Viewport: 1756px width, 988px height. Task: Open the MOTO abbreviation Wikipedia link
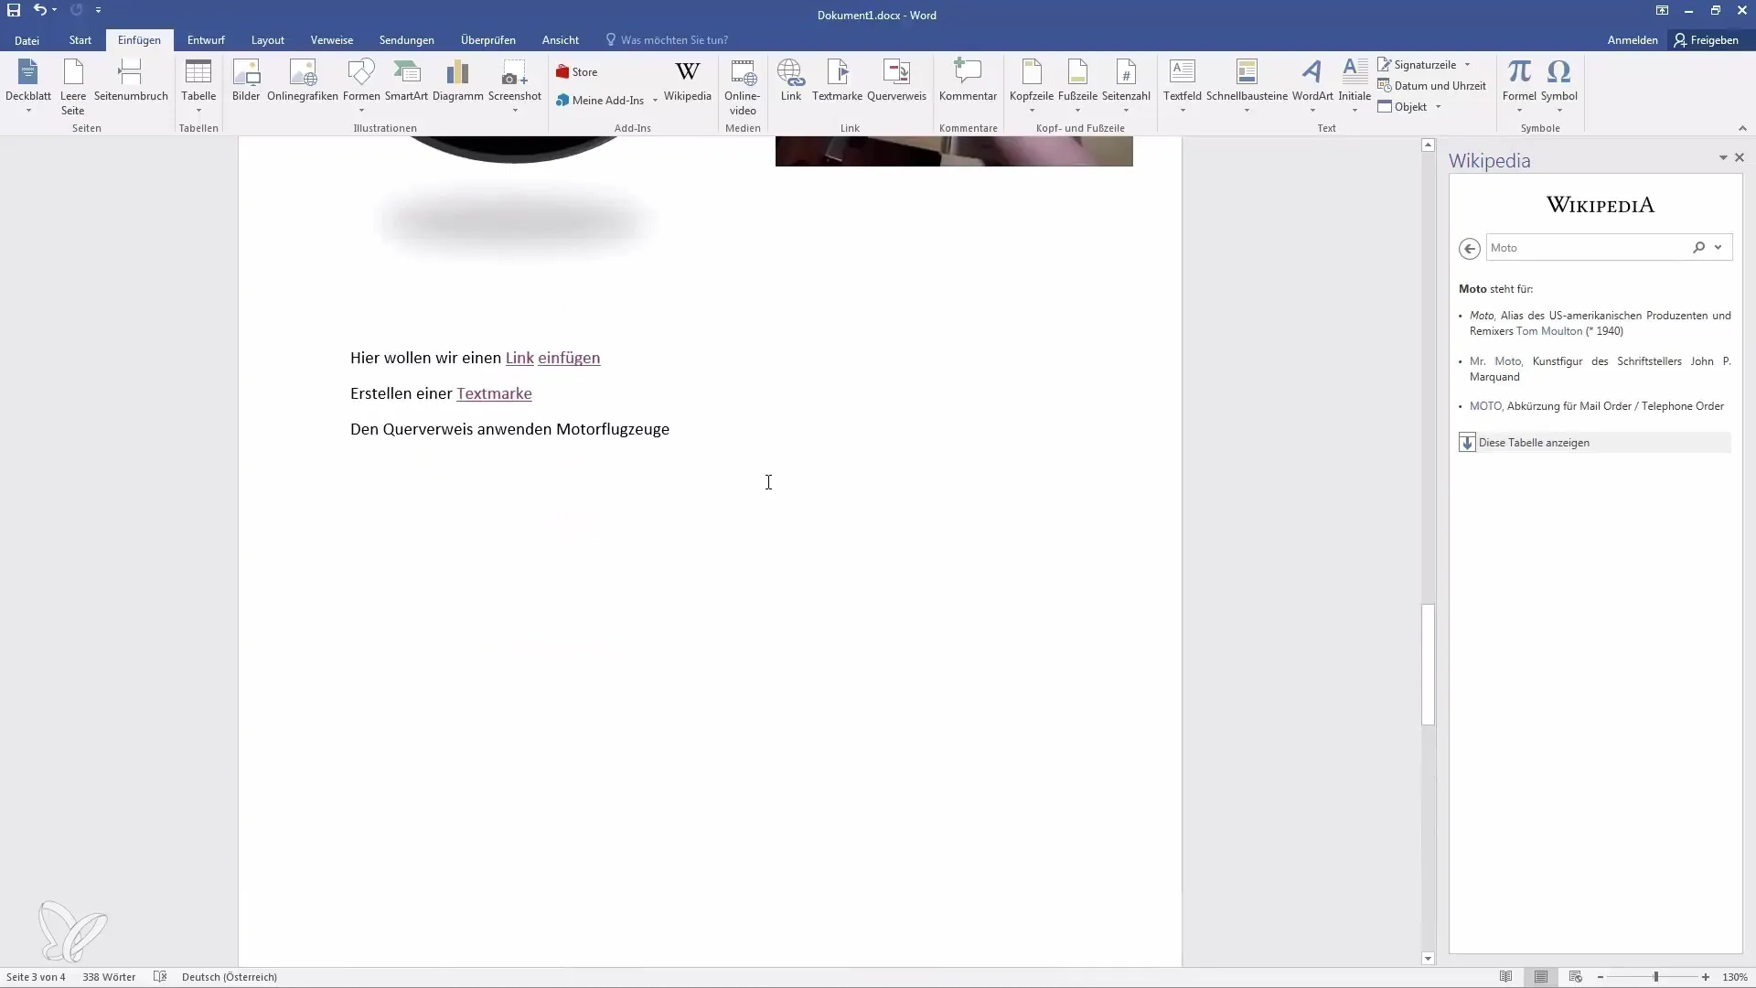tap(1485, 406)
